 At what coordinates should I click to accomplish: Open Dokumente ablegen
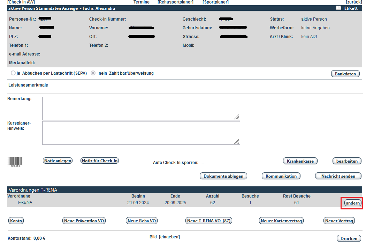click(x=223, y=176)
